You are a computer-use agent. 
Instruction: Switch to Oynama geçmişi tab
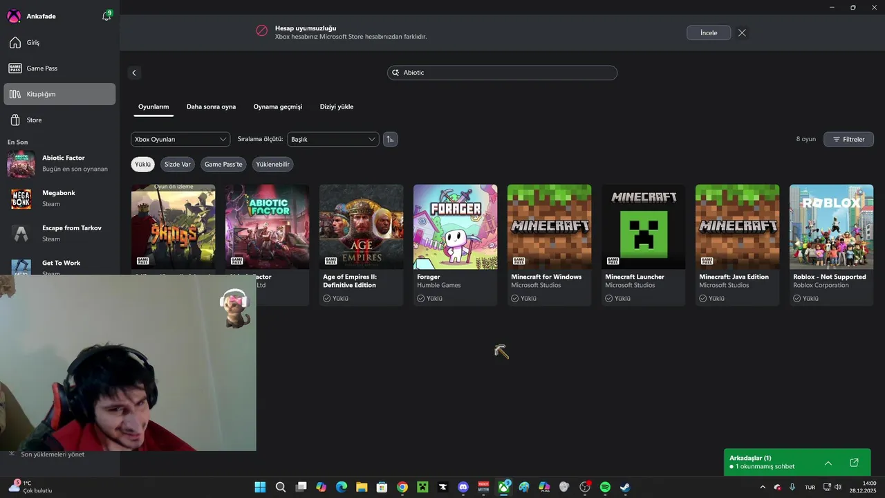pyautogui.click(x=278, y=107)
